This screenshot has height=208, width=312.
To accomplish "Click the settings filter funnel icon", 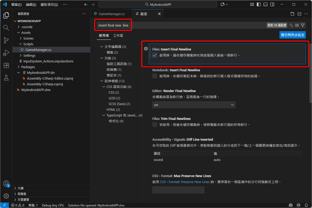I will point(303,25).
